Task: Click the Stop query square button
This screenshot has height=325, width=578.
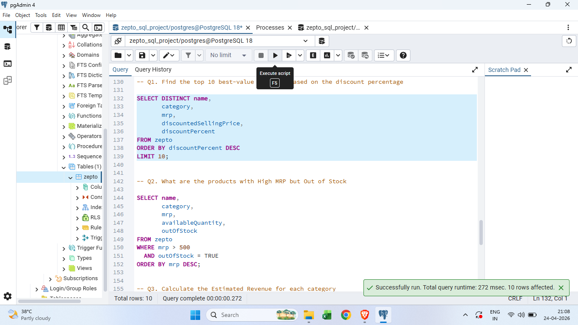Action: pyautogui.click(x=261, y=55)
